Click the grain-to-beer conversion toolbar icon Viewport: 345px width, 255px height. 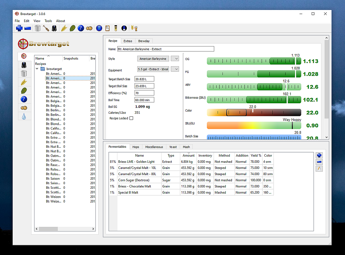(134, 28)
